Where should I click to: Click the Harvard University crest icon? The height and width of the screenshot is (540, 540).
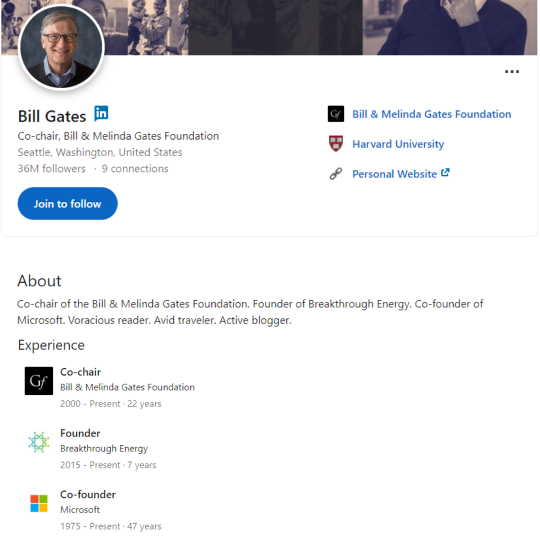(x=336, y=143)
